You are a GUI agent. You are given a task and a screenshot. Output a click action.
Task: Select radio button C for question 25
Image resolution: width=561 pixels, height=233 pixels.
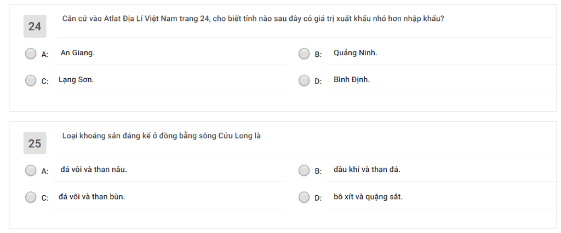pos(31,197)
